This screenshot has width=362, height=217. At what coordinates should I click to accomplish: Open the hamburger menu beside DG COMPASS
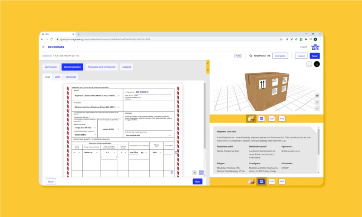(43, 47)
